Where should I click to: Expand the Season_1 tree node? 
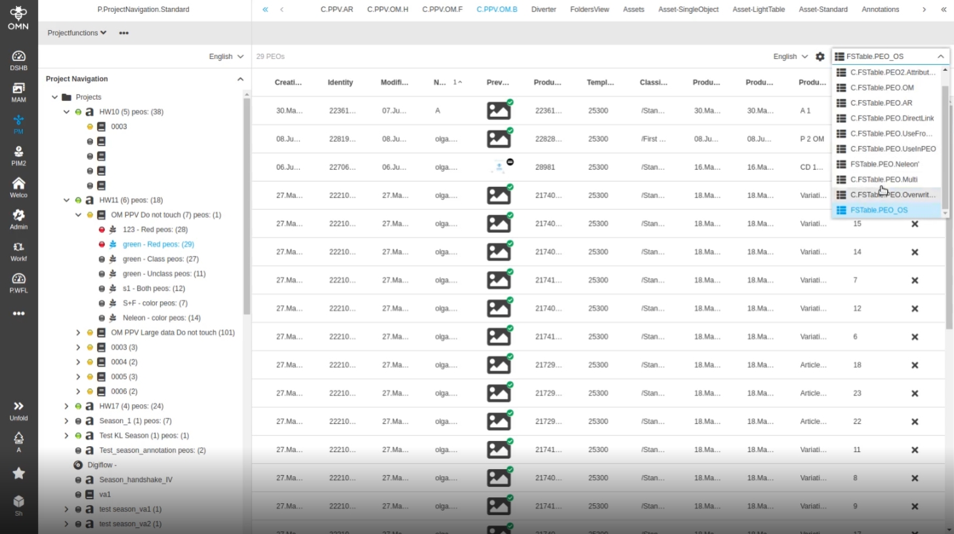pyautogui.click(x=66, y=421)
